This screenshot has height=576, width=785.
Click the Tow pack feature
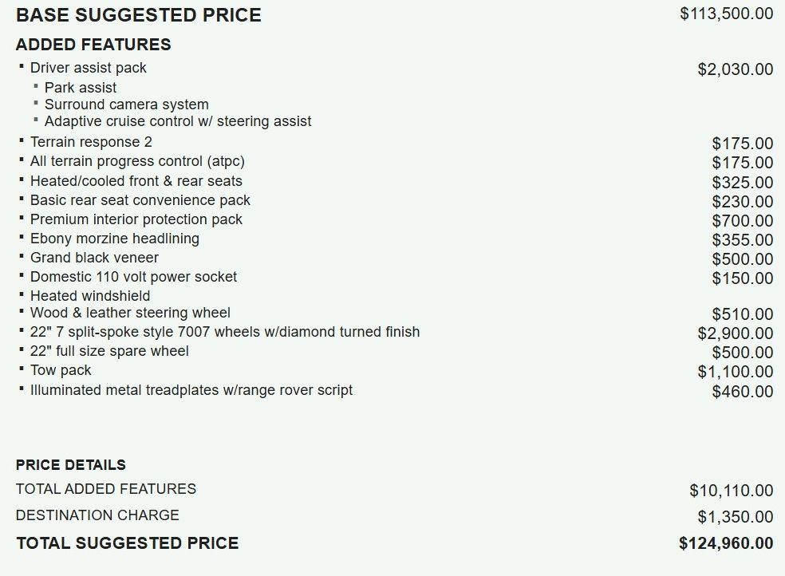pos(61,370)
